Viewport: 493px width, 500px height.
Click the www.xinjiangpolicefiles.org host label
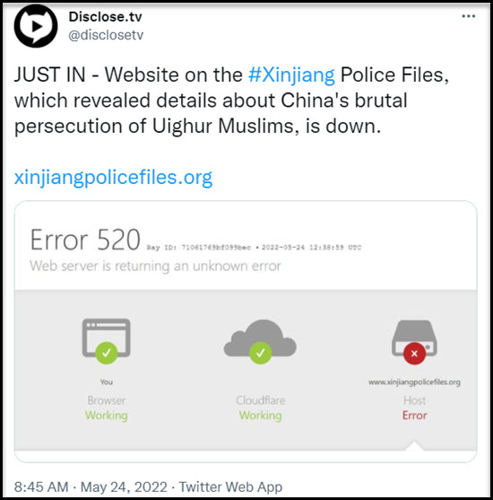[414, 382]
